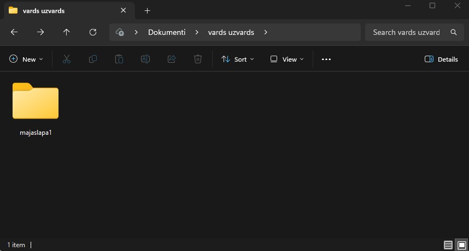Click the Cut scissors icon
This screenshot has height=251, width=469.
[67, 59]
